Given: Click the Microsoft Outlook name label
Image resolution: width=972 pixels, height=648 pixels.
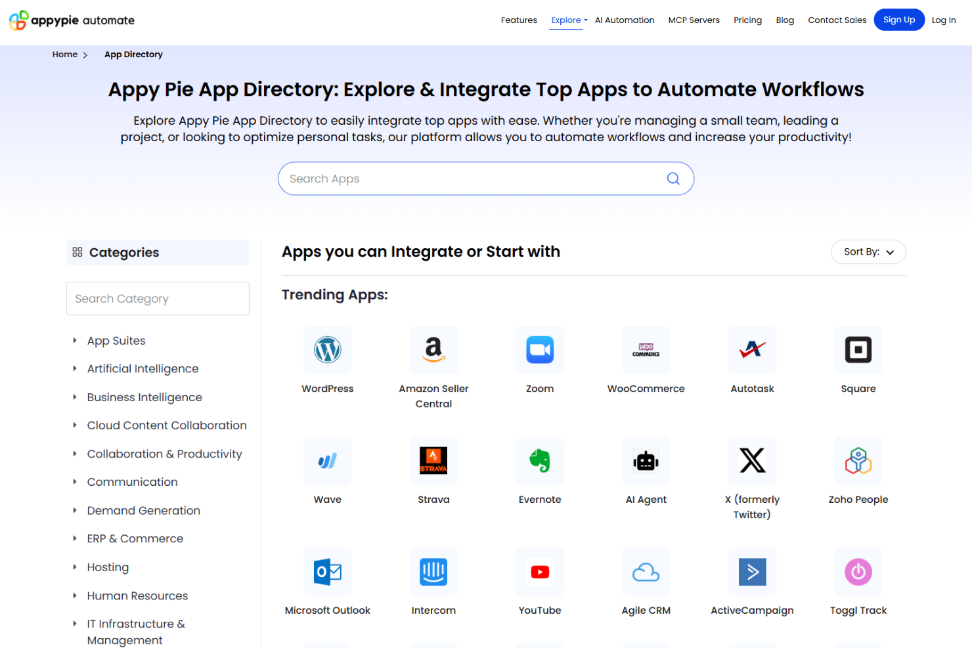Looking at the screenshot, I should [x=327, y=611].
